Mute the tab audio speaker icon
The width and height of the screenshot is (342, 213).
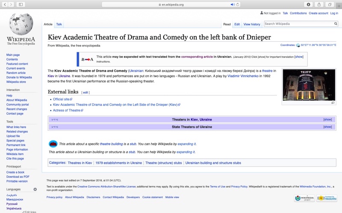pos(233,4)
